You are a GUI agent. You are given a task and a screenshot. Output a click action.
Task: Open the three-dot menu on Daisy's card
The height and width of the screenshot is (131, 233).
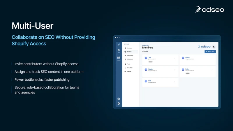coord(212,70)
